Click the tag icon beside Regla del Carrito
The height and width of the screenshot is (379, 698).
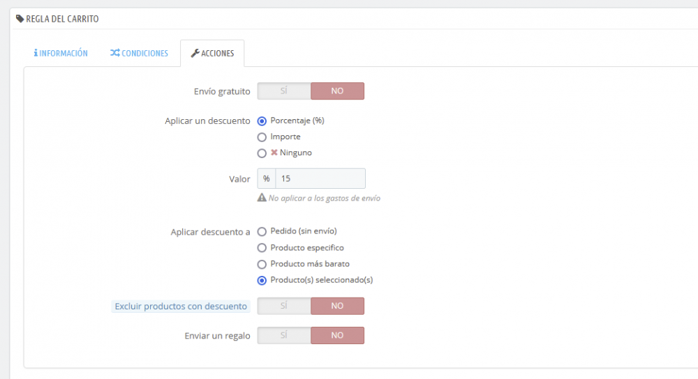point(20,19)
